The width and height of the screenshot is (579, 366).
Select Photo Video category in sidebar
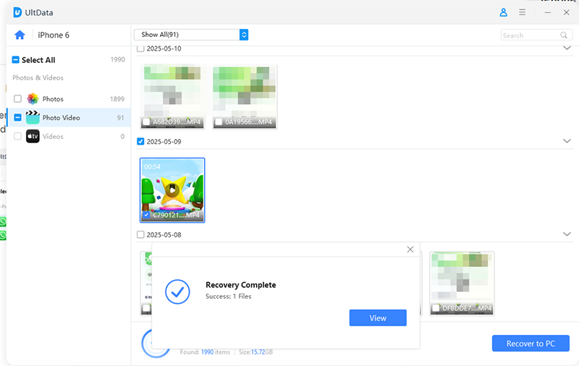click(x=61, y=117)
